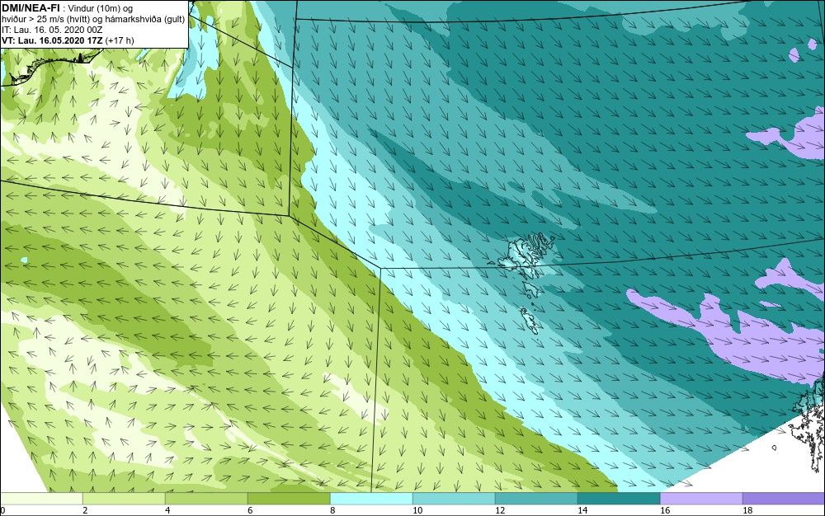
Task: Click the 16–18 m/s lavender legend swatch
Action: tap(701, 498)
